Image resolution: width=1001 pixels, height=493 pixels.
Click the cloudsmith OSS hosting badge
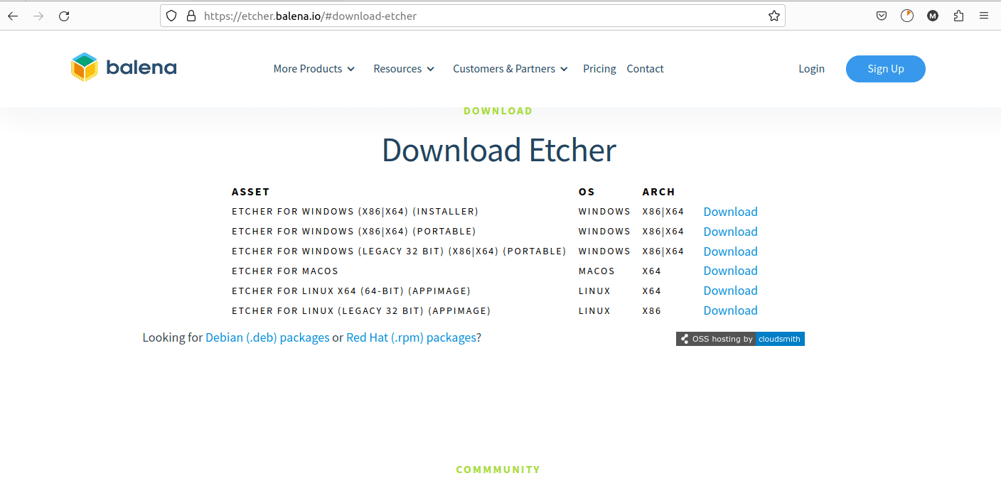point(740,339)
